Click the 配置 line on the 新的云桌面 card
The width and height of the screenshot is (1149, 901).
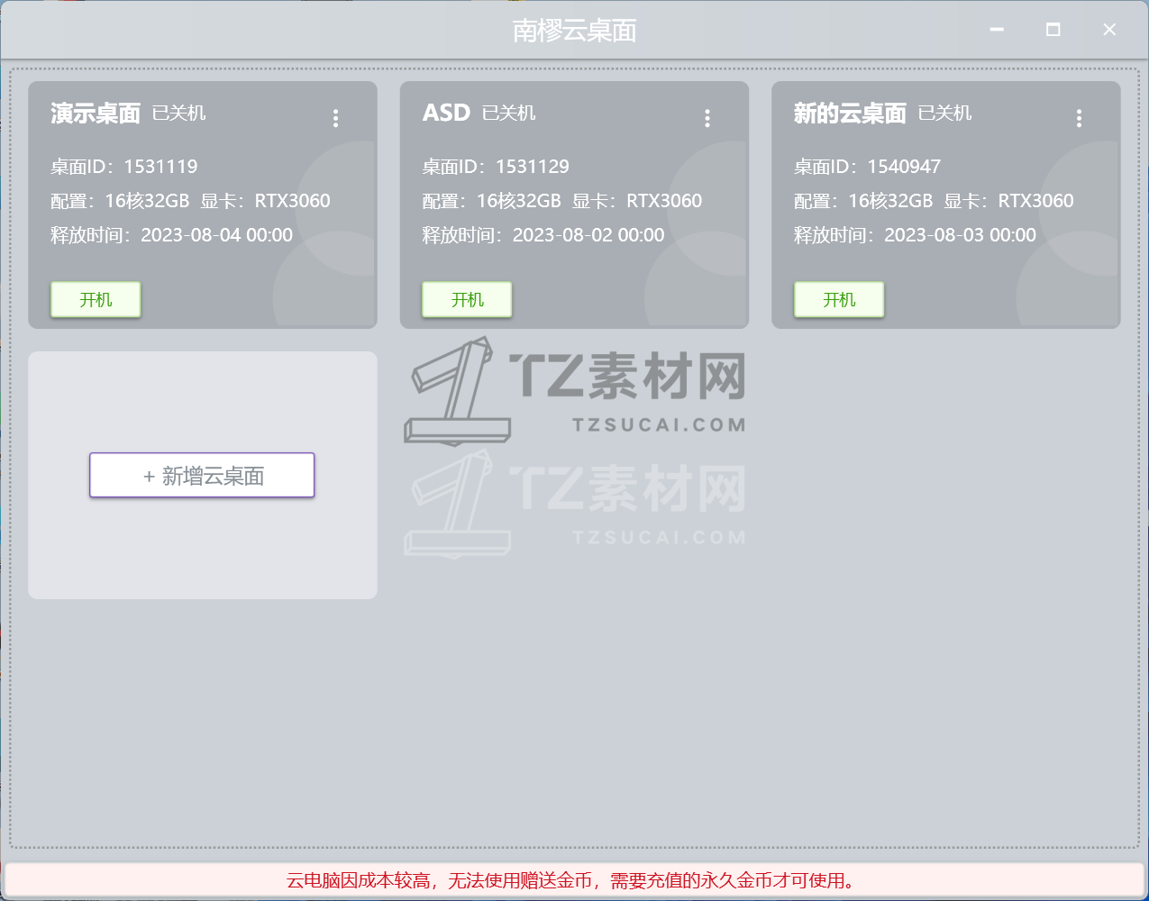point(934,201)
